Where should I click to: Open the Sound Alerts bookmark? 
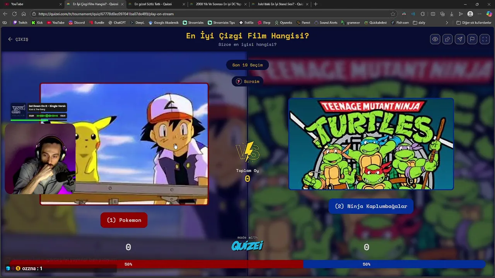(326, 22)
